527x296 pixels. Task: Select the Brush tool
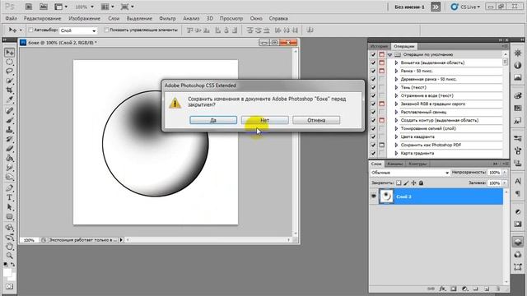pyautogui.click(x=9, y=120)
